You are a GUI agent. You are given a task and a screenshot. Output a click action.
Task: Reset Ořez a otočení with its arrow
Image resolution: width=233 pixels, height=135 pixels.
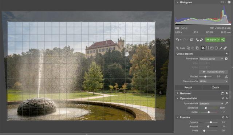226,53
